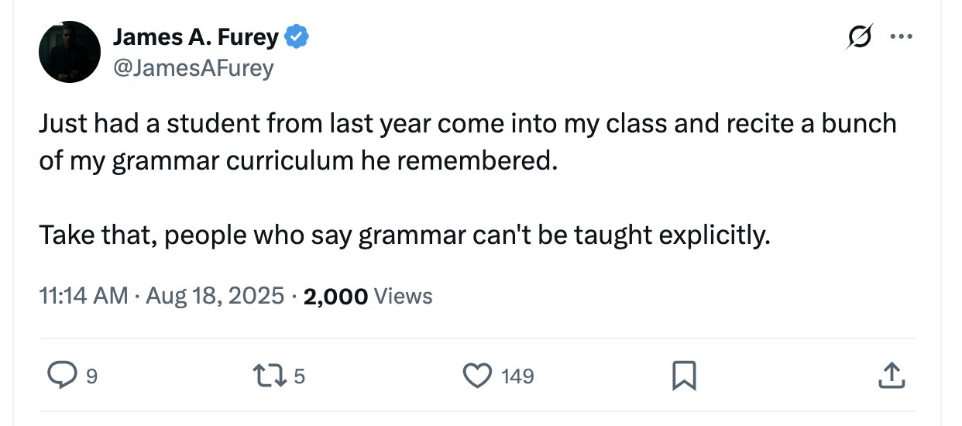This screenshot has width=962, height=426.
Task: Click the bold 2,000 view number
Action: click(x=335, y=296)
